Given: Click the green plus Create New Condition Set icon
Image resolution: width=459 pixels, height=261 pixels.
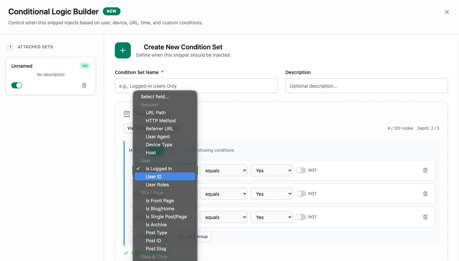Looking at the screenshot, I should 123,50.
